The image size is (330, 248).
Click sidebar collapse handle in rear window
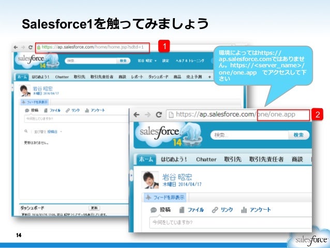pos(12,87)
